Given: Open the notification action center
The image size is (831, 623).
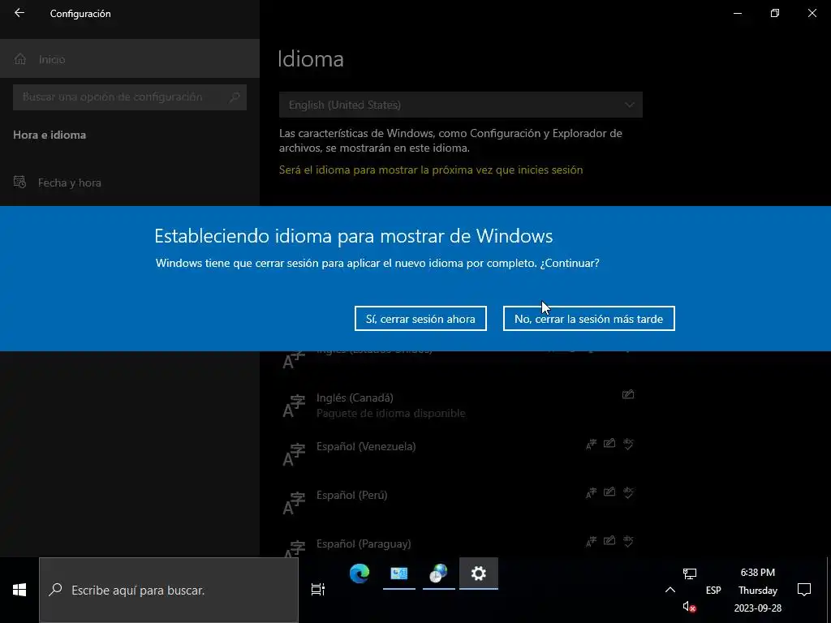Looking at the screenshot, I should pos(804,590).
